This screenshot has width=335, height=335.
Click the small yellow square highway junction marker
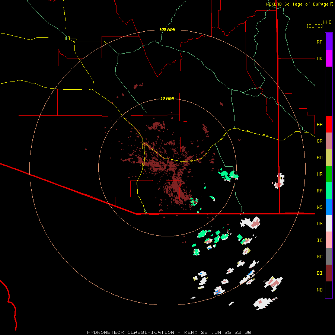point(67,38)
